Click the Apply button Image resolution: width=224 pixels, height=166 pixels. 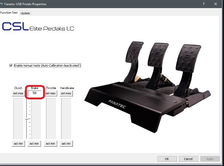click(210, 159)
